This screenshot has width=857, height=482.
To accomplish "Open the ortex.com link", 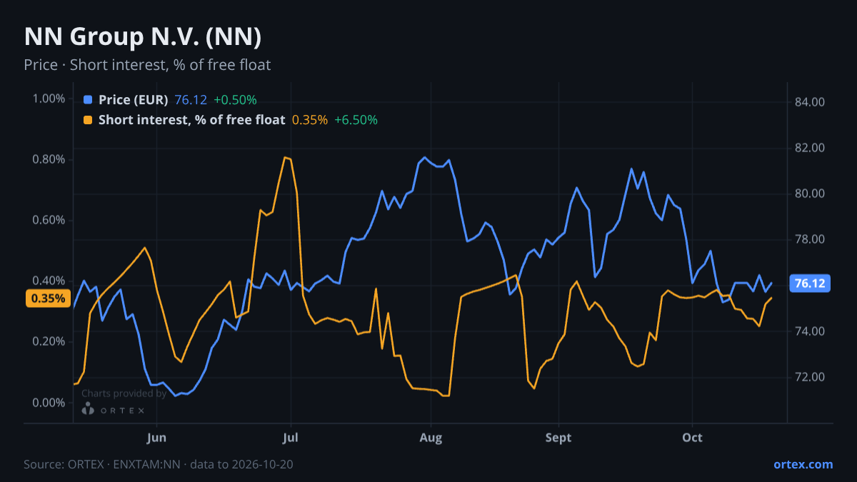I will pyautogui.click(x=803, y=464).
